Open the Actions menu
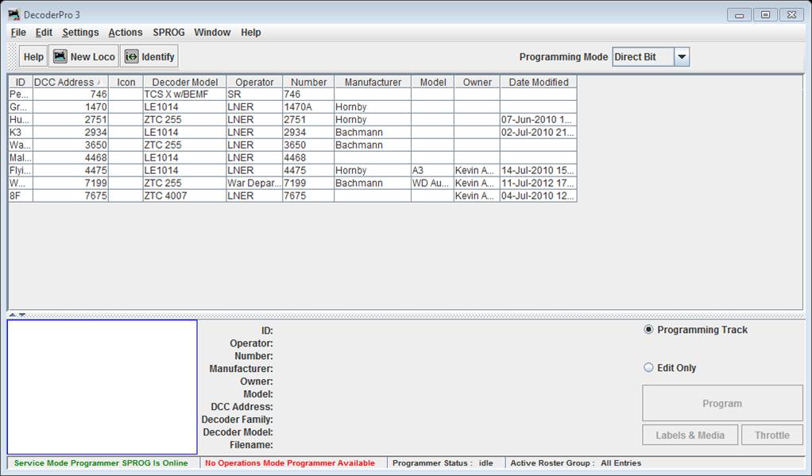812x476 pixels. point(126,33)
